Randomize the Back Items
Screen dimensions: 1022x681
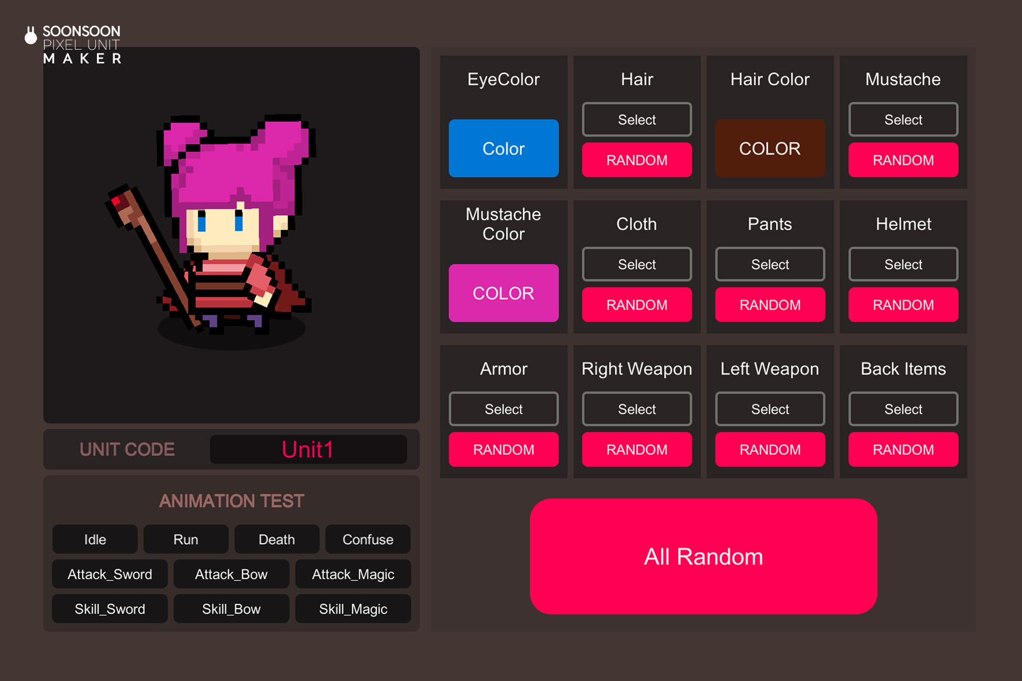[903, 449]
